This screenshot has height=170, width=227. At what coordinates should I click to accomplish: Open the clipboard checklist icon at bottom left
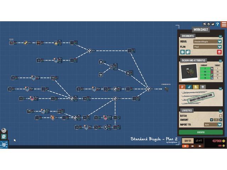[4, 136]
